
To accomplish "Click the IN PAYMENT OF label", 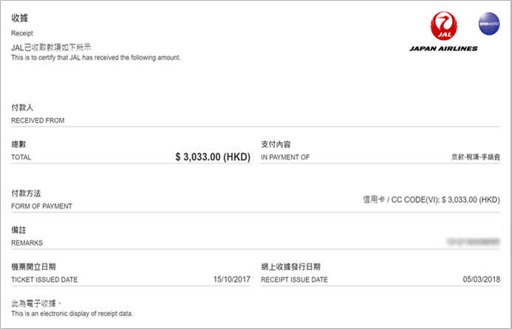I will point(285,157).
